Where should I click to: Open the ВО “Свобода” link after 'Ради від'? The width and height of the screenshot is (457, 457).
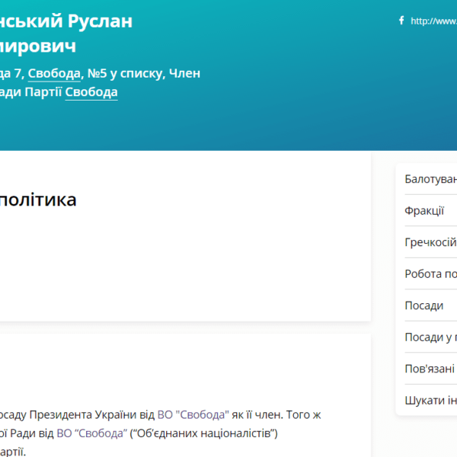pyautogui.click(x=92, y=433)
